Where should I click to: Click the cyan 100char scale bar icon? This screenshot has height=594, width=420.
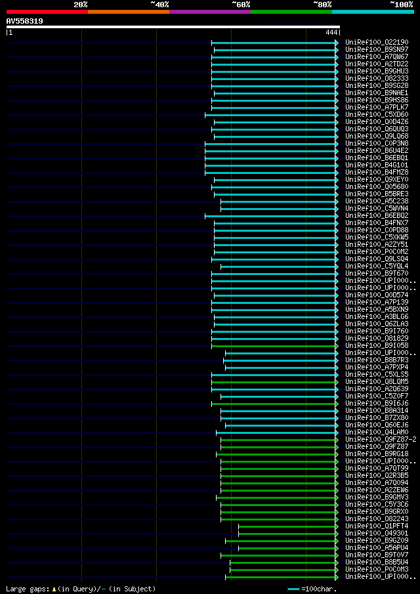point(294,589)
